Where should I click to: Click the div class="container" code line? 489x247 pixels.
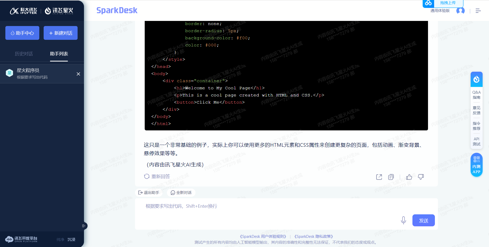[x=195, y=81]
